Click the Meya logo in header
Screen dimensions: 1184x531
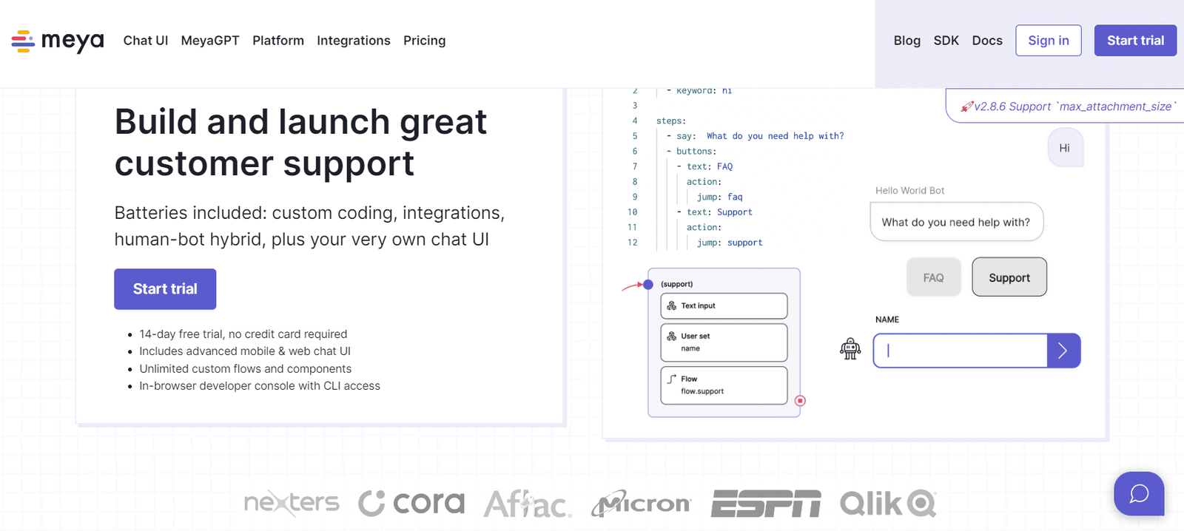click(x=58, y=41)
